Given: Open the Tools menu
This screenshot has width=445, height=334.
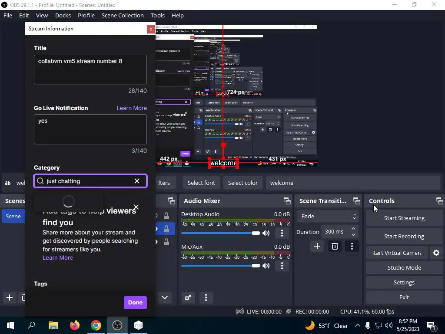Looking at the screenshot, I should tap(157, 15).
